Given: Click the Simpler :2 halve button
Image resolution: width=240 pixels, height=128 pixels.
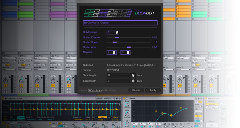Looking at the screenshot, I should coord(113,120).
